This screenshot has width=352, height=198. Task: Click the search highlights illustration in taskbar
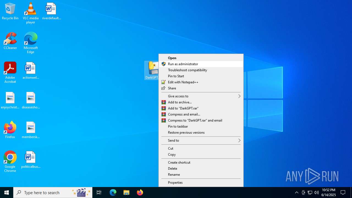tap(81, 193)
